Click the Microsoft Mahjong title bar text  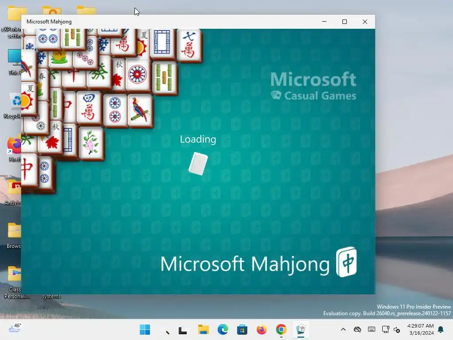(x=49, y=22)
